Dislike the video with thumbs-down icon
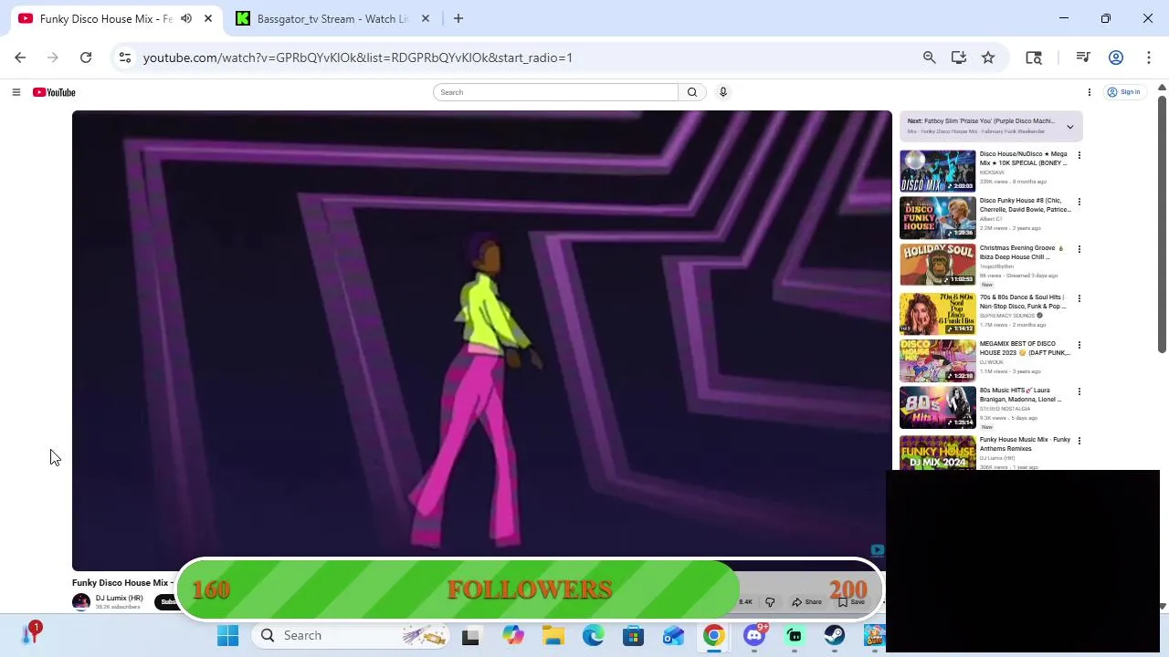Image resolution: width=1169 pixels, height=657 pixels. [x=770, y=602]
